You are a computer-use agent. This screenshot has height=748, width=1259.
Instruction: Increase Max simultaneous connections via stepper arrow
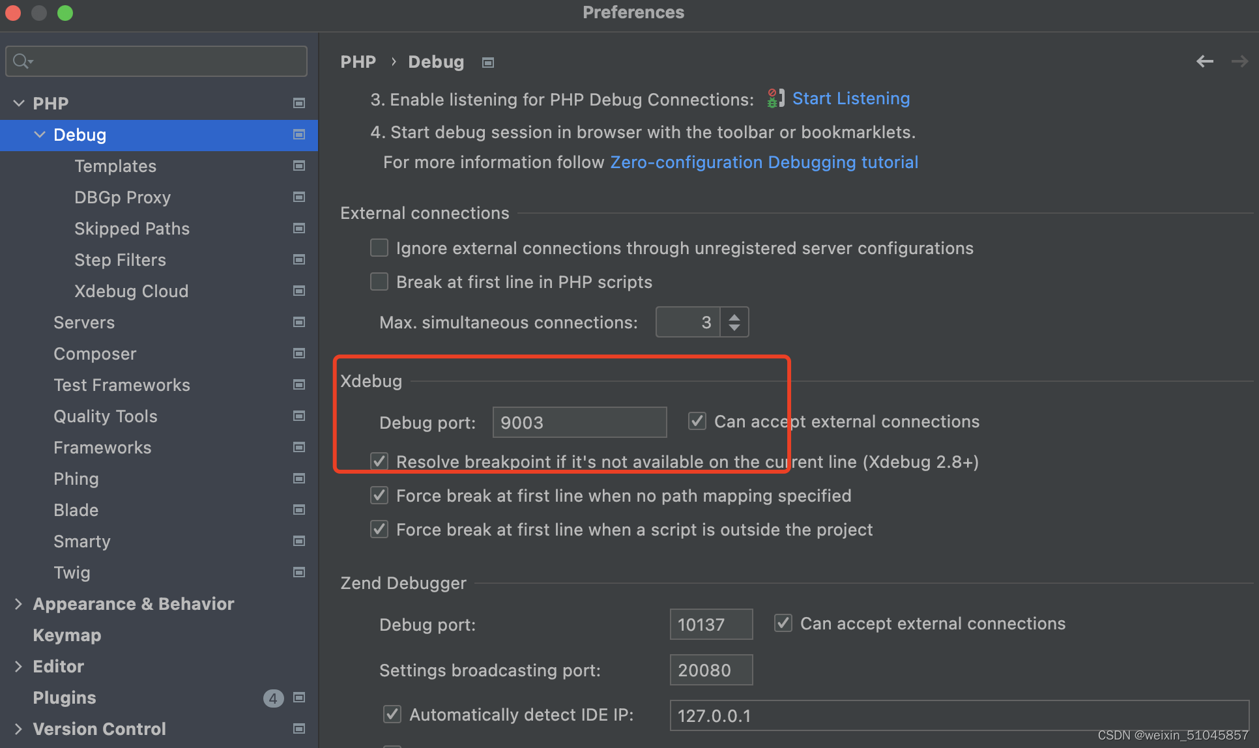tap(734, 317)
